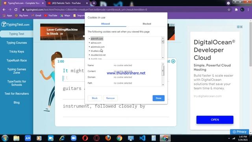Viewport: 252px width, 142px height.
Task: Click the Remove button
Action: point(110,98)
